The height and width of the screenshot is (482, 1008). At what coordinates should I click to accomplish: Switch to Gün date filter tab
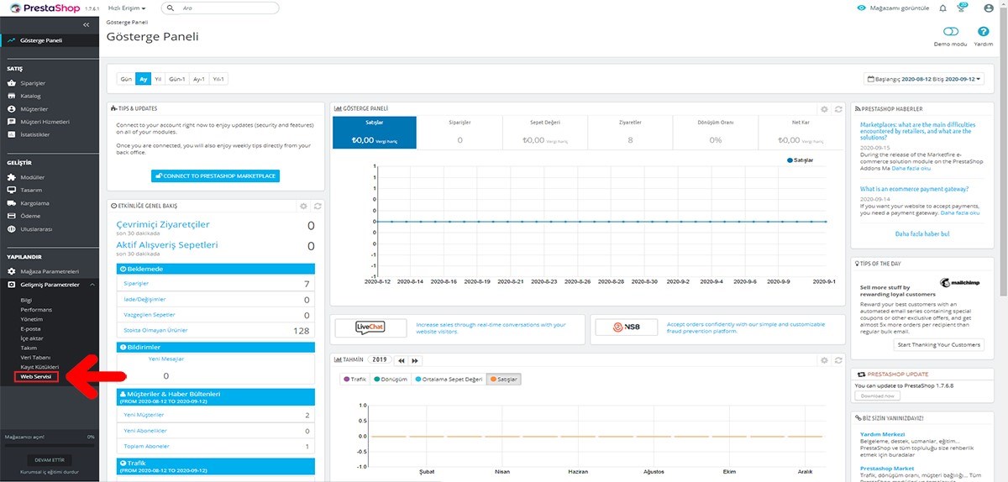tap(126, 79)
